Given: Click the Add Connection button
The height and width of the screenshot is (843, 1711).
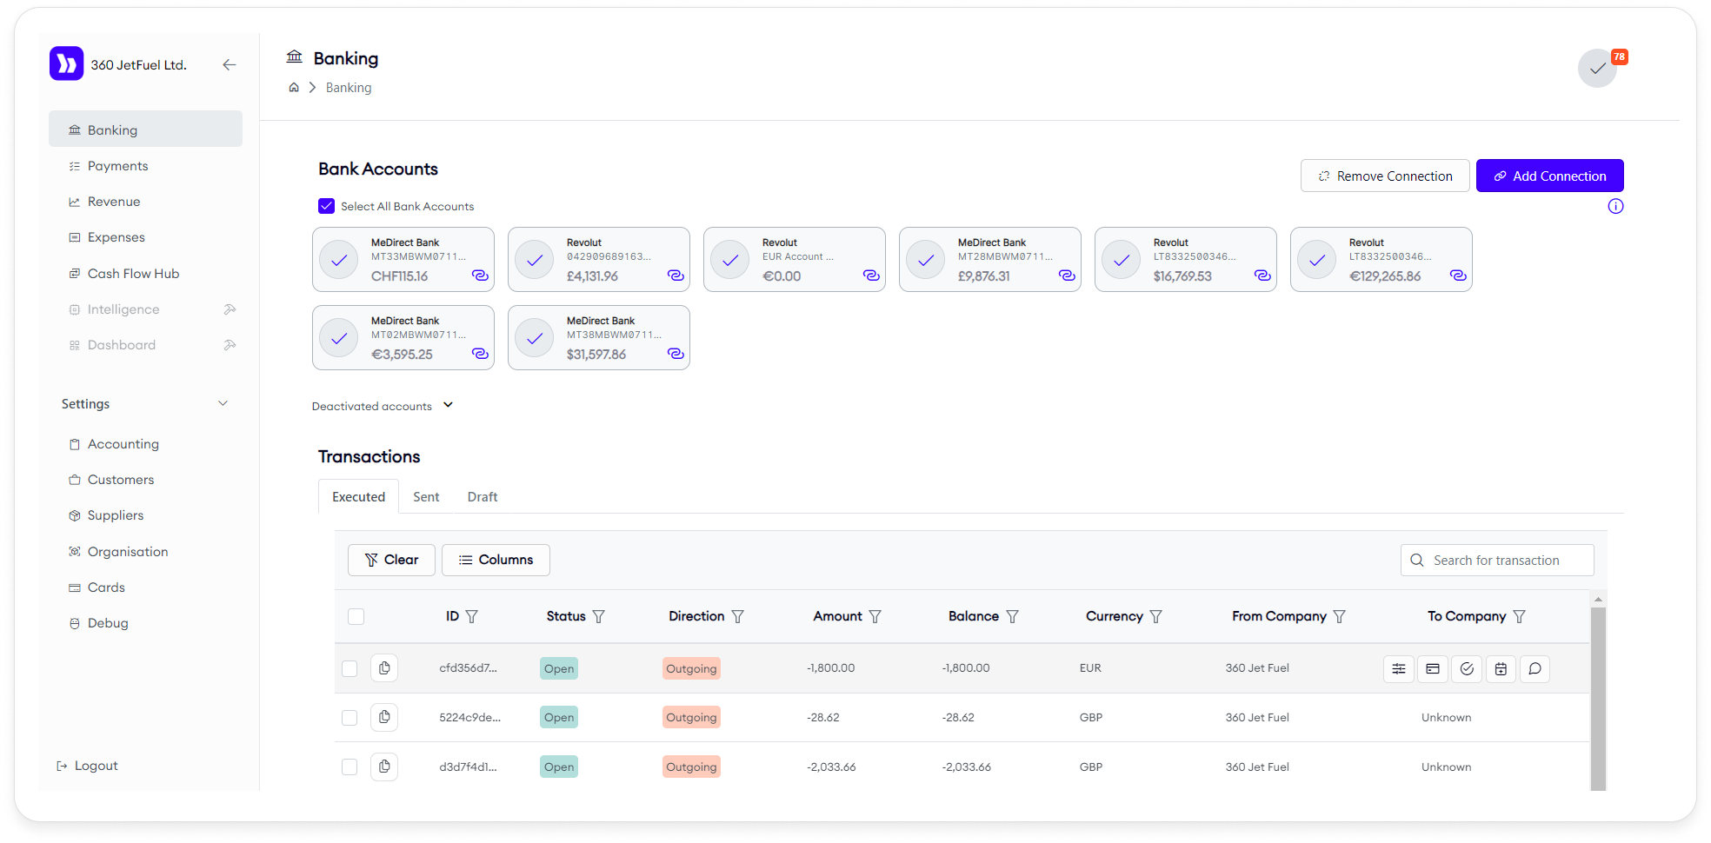Looking at the screenshot, I should (1549, 176).
